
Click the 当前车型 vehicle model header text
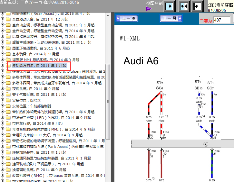39,2
